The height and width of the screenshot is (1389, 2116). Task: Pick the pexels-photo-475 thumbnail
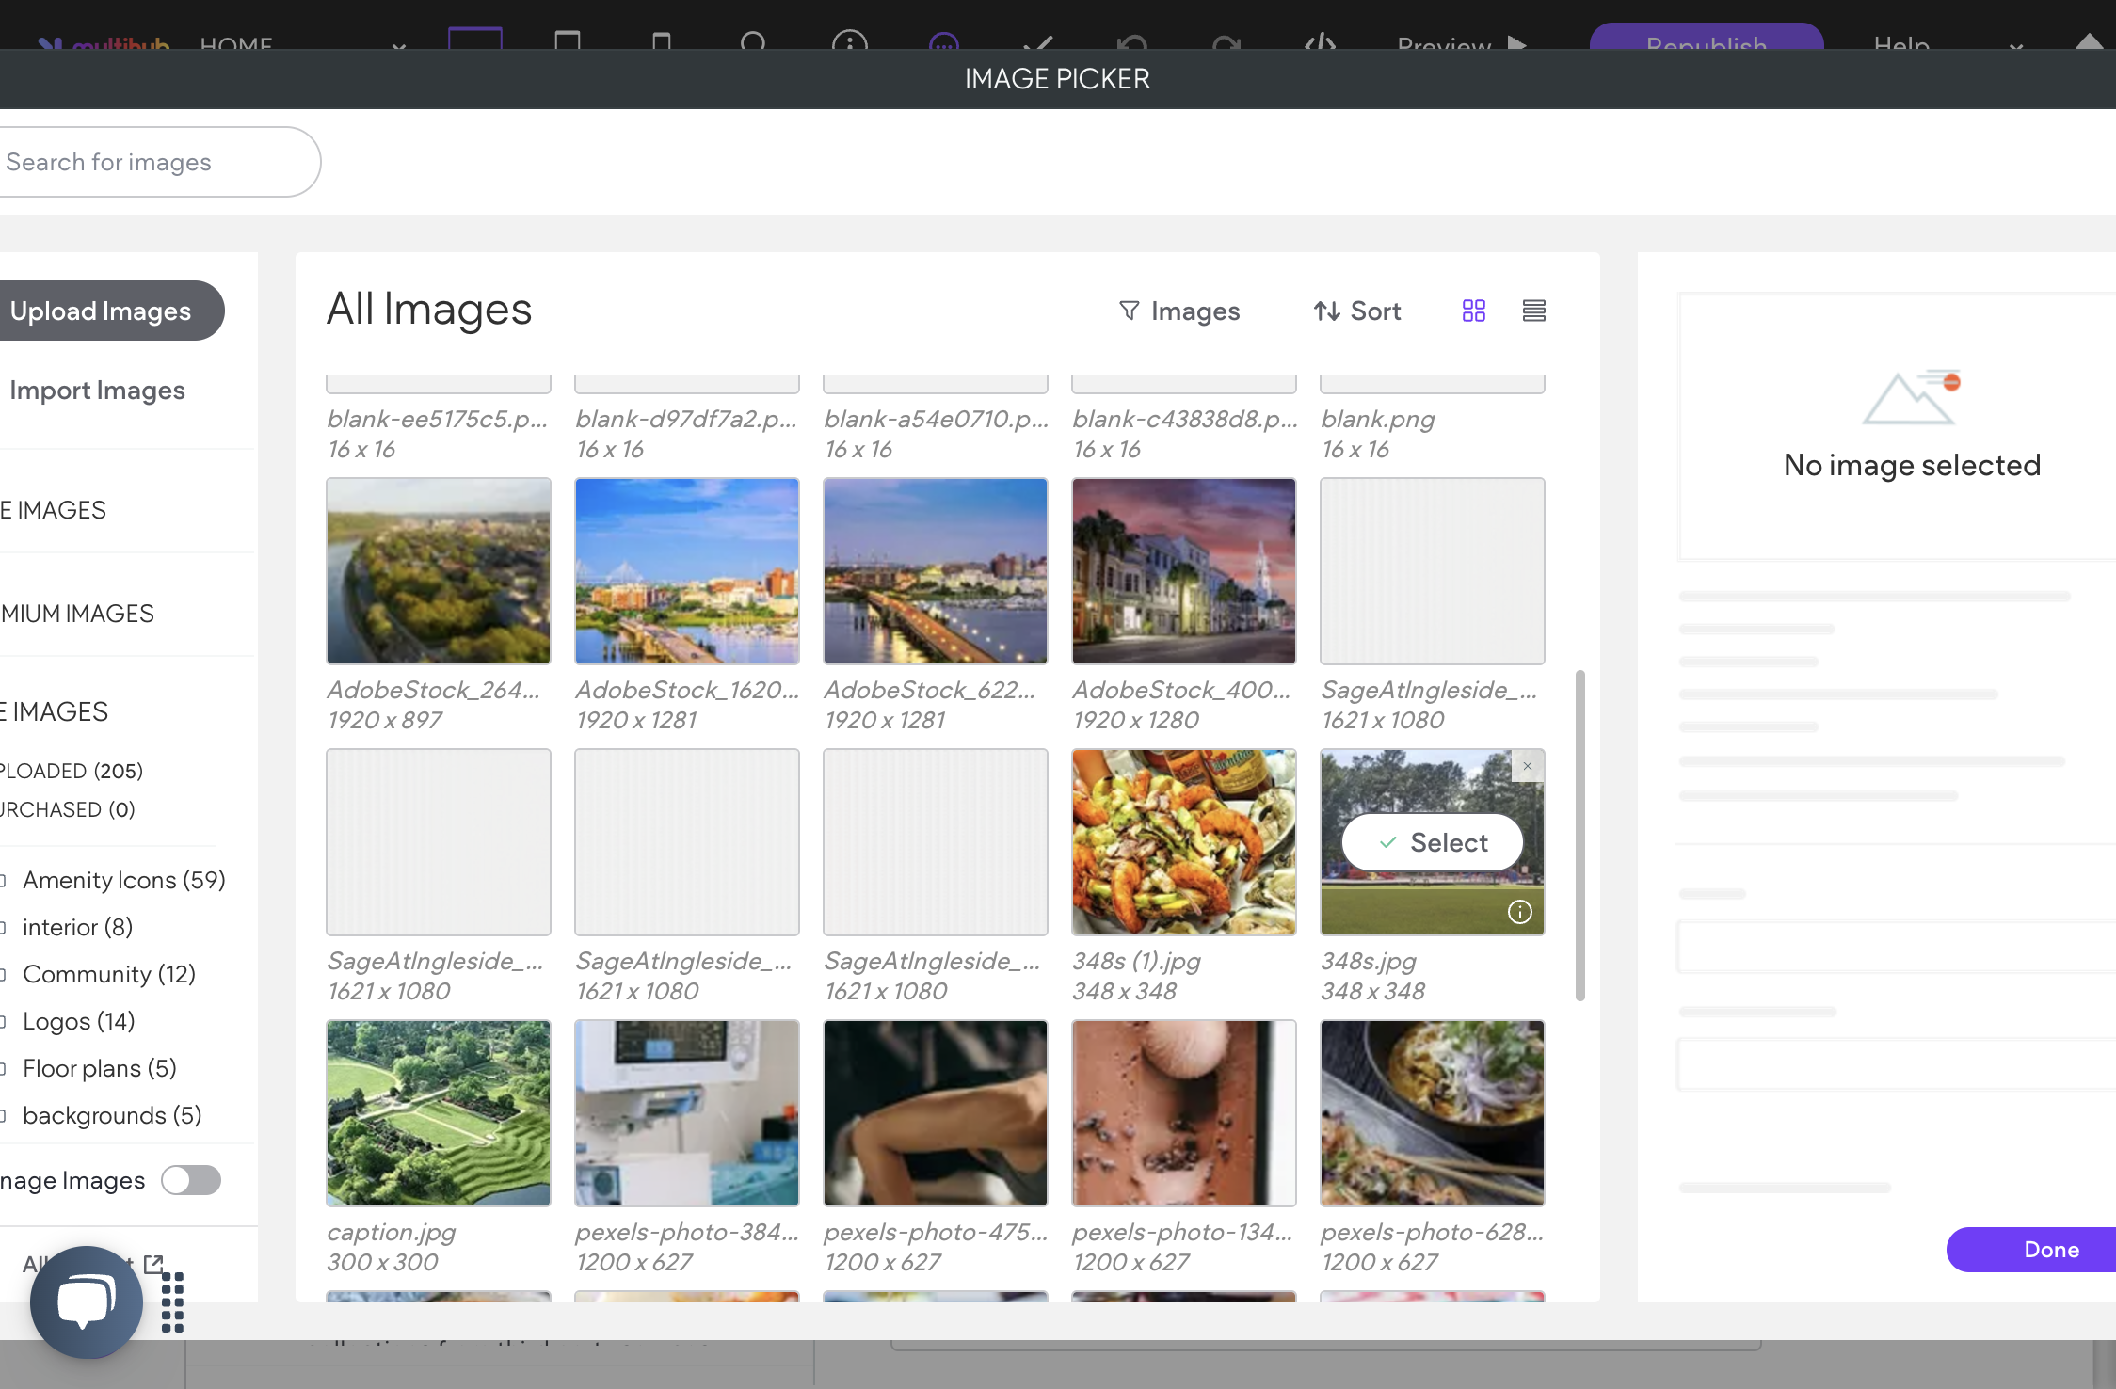click(x=936, y=1113)
